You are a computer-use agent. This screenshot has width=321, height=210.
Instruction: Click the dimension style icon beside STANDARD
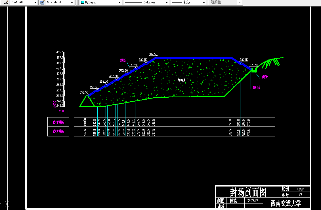pyautogui.click(x=6, y=2)
